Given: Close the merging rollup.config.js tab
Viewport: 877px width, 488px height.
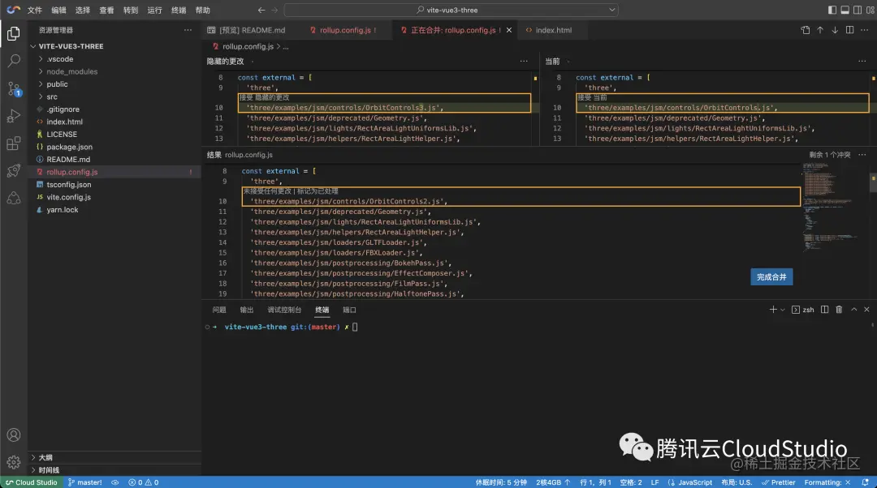Looking at the screenshot, I should (x=509, y=30).
